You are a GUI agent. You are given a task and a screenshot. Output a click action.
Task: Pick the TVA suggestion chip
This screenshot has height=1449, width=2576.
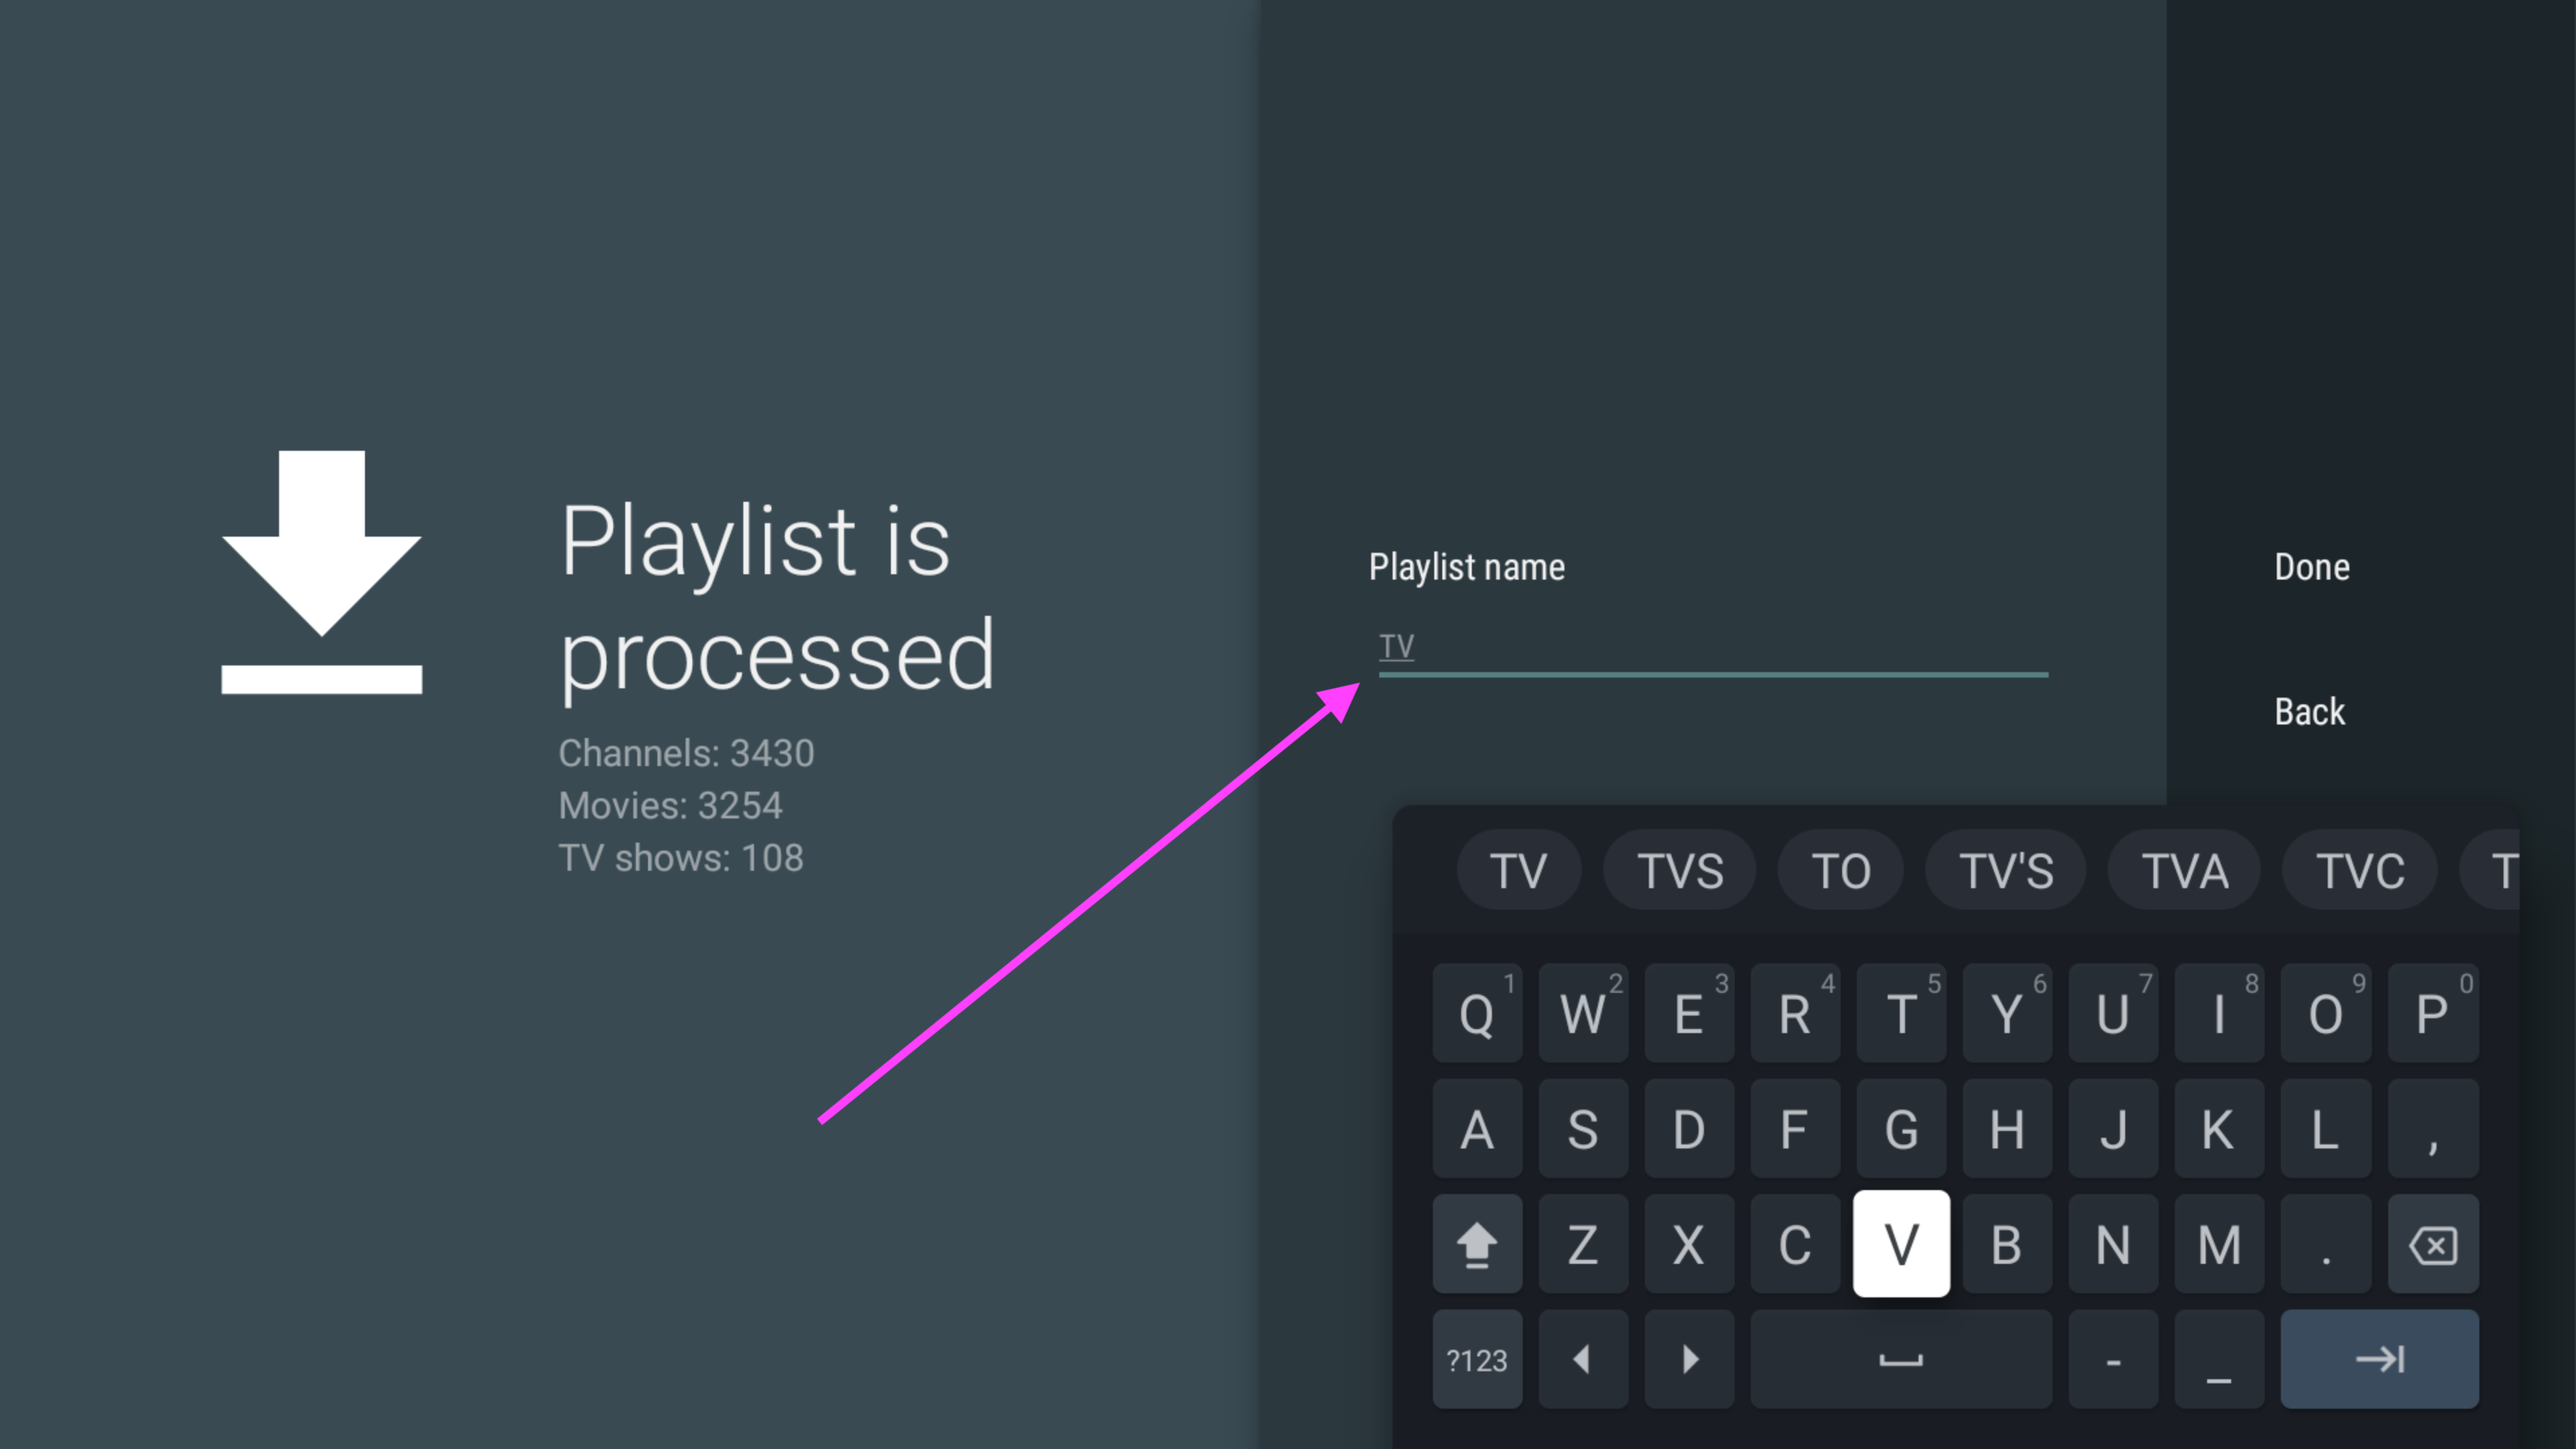point(2184,870)
